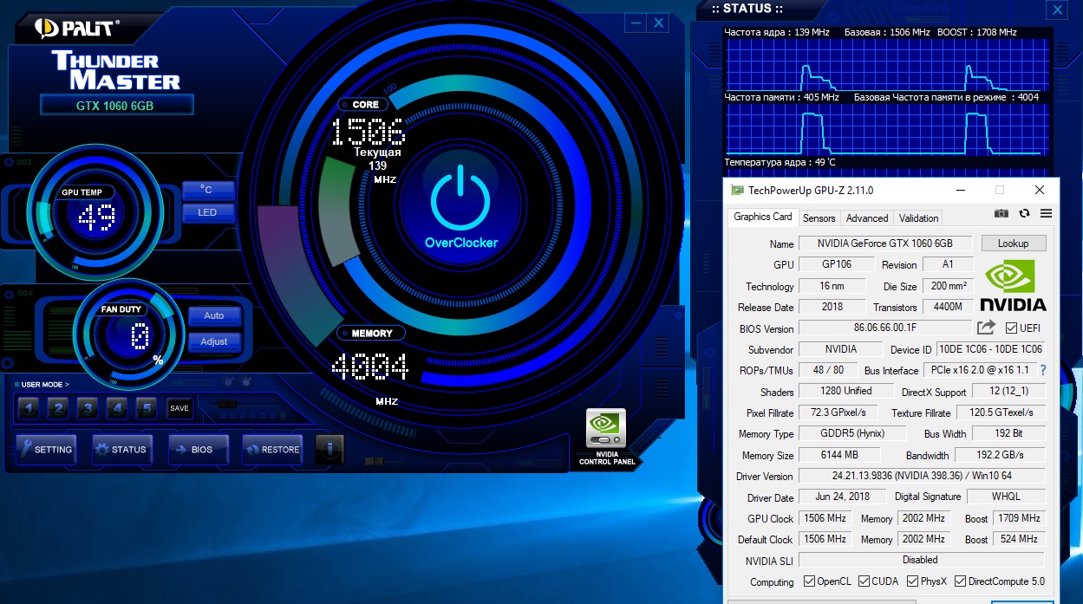This screenshot has height=604, width=1083.
Task: Load user profile 3
Action: point(88,408)
